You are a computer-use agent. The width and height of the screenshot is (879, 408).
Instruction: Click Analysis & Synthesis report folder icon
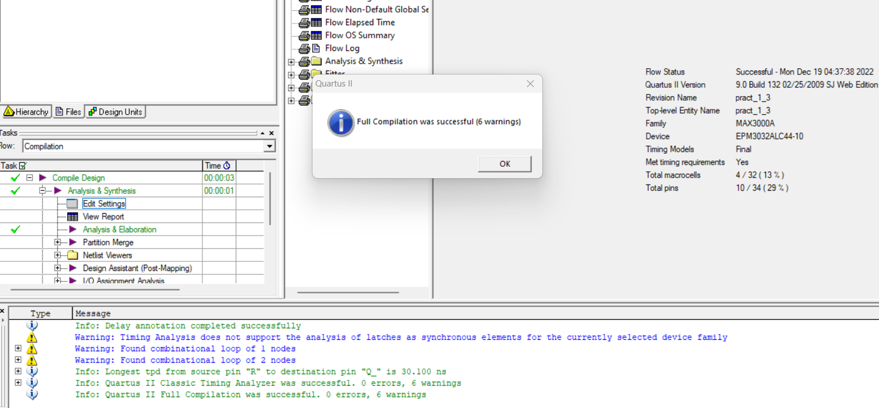[x=317, y=61]
